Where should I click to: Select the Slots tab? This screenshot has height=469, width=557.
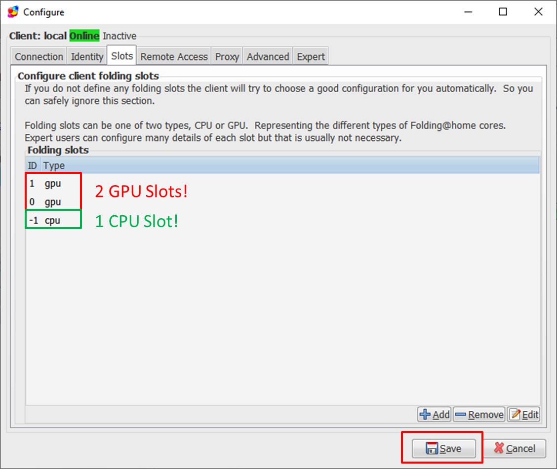[121, 55]
